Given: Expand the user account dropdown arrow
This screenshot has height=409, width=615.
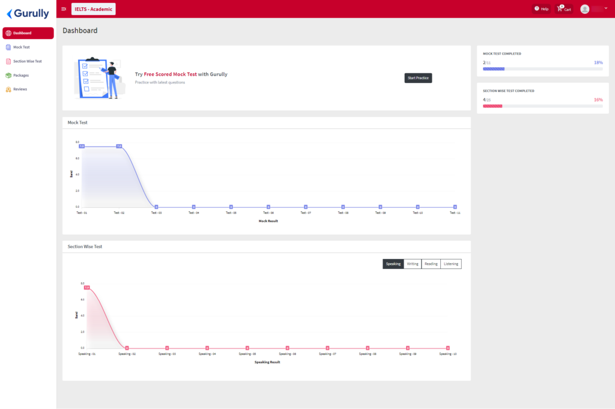Looking at the screenshot, I should [605, 8].
